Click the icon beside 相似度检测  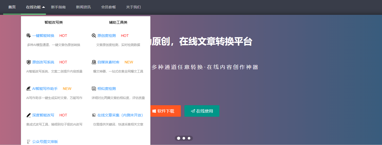tap(94, 89)
